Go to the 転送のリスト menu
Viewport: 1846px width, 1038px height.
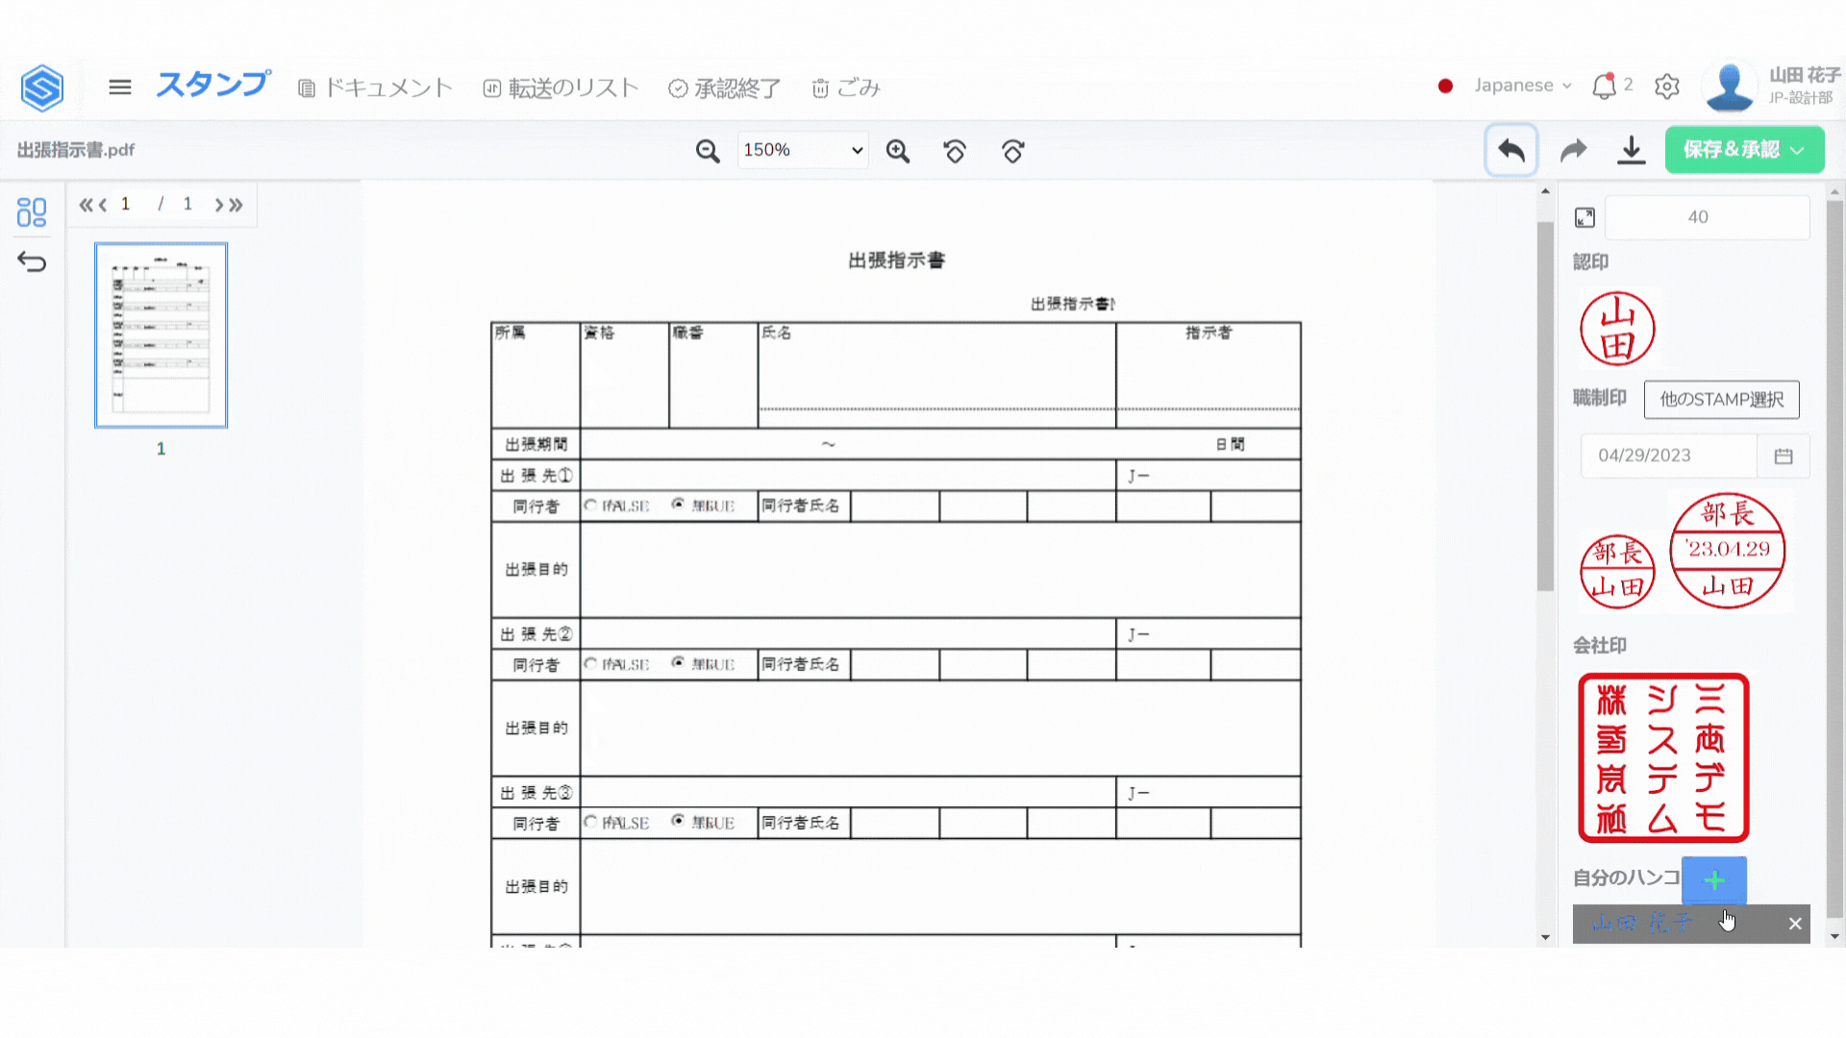click(561, 88)
